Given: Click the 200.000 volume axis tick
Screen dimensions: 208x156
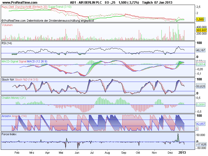Looking at the screenshot, I should coord(201,34).
